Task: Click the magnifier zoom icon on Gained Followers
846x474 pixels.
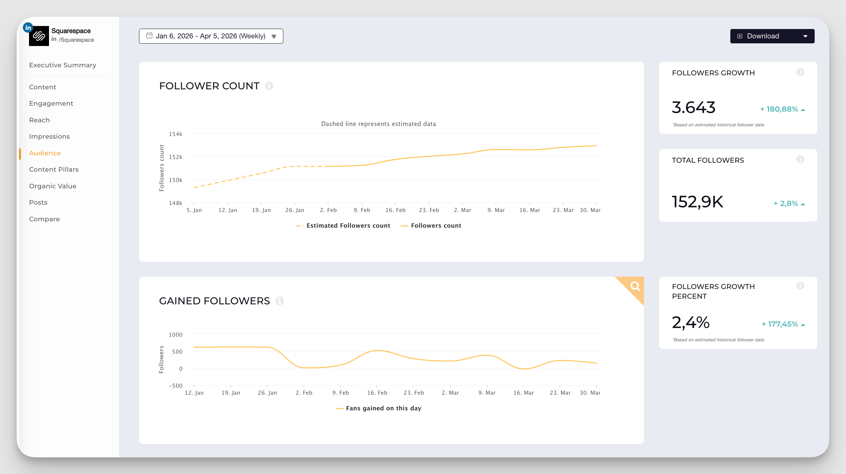Action: pos(635,286)
